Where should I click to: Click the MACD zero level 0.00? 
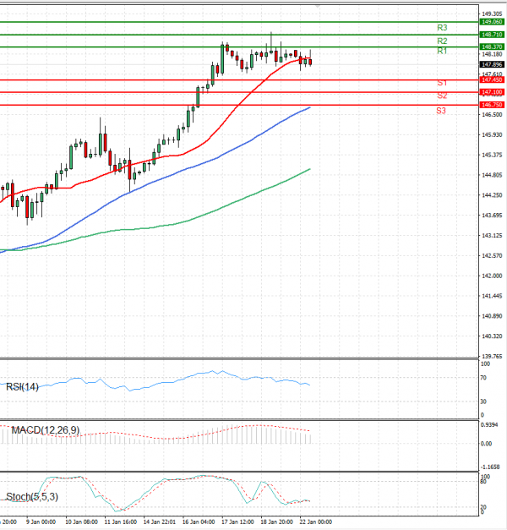pyautogui.click(x=487, y=444)
